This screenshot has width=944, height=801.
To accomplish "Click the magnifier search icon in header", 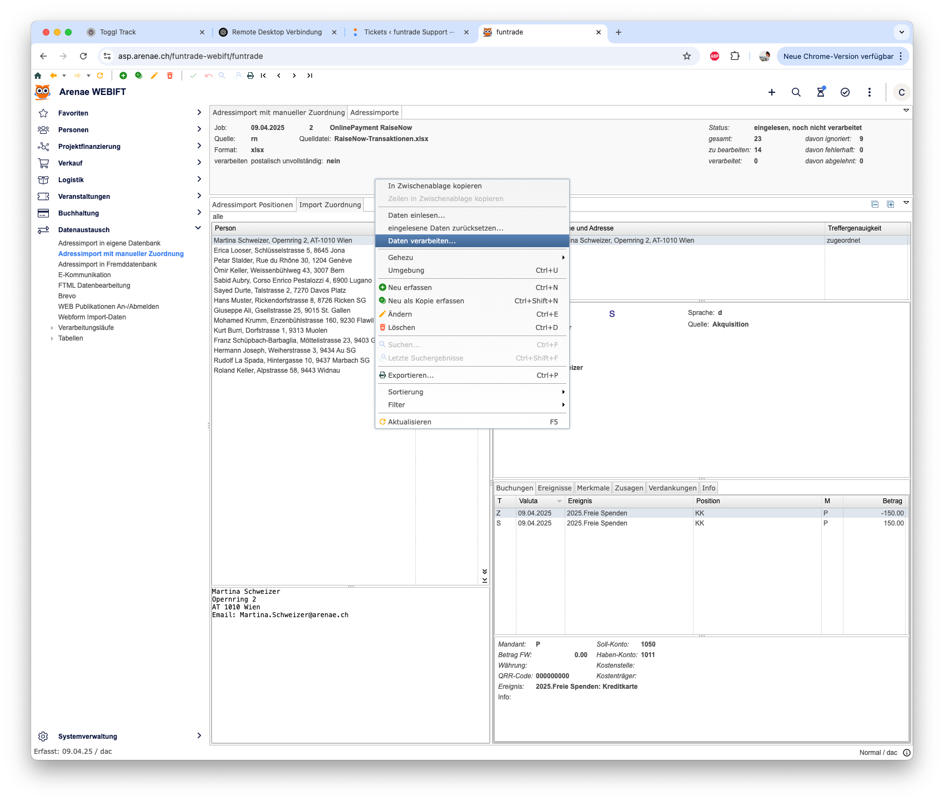I will (x=796, y=92).
